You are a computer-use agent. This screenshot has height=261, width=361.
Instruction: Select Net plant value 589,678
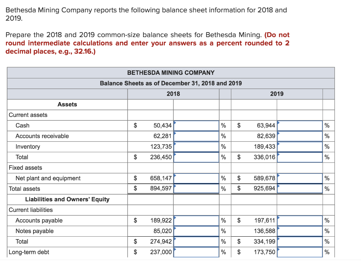click(265, 178)
